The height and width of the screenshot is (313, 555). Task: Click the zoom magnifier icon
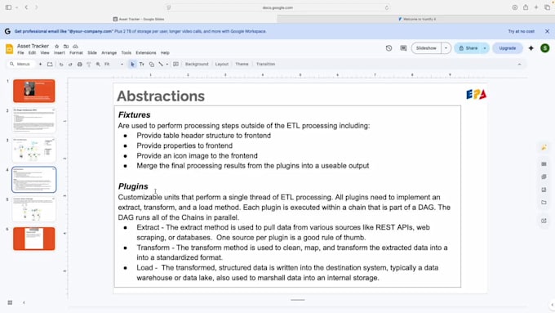(98, 65)
